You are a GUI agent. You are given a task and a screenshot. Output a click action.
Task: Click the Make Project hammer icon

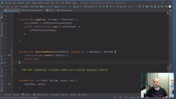[70, 7]
